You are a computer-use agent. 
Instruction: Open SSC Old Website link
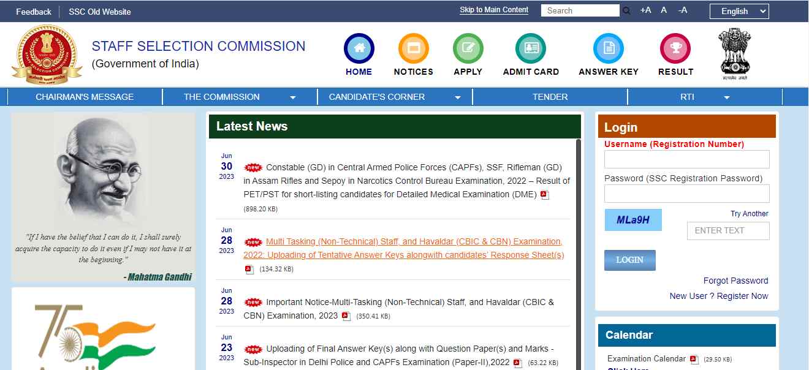[x=100, y=12]
